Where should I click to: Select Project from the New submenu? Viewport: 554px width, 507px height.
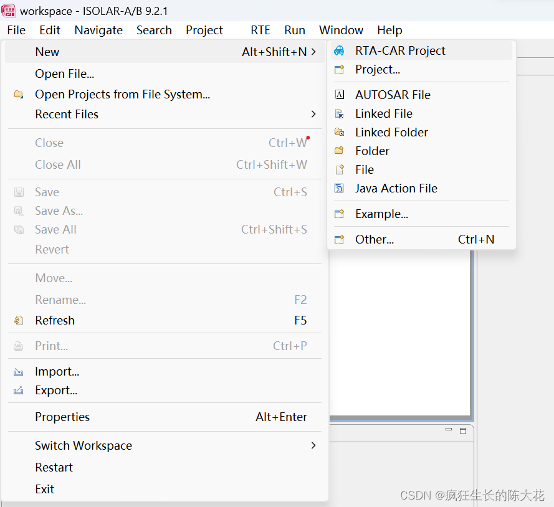coord(376,69)
